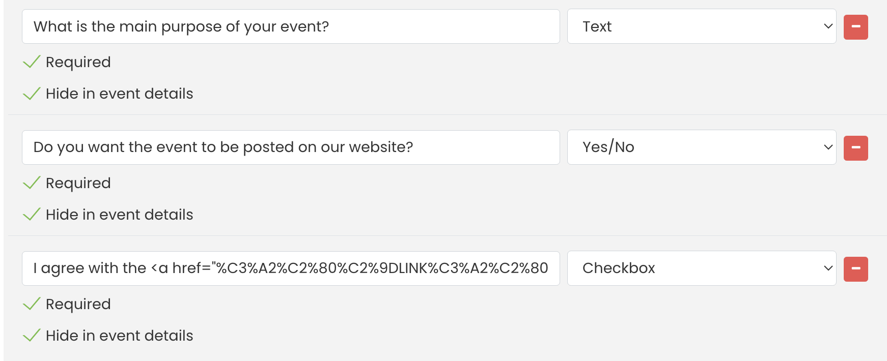Edit the 'What is the main purpose' question field
Screen dimensions: 887x361
(291, 26)
